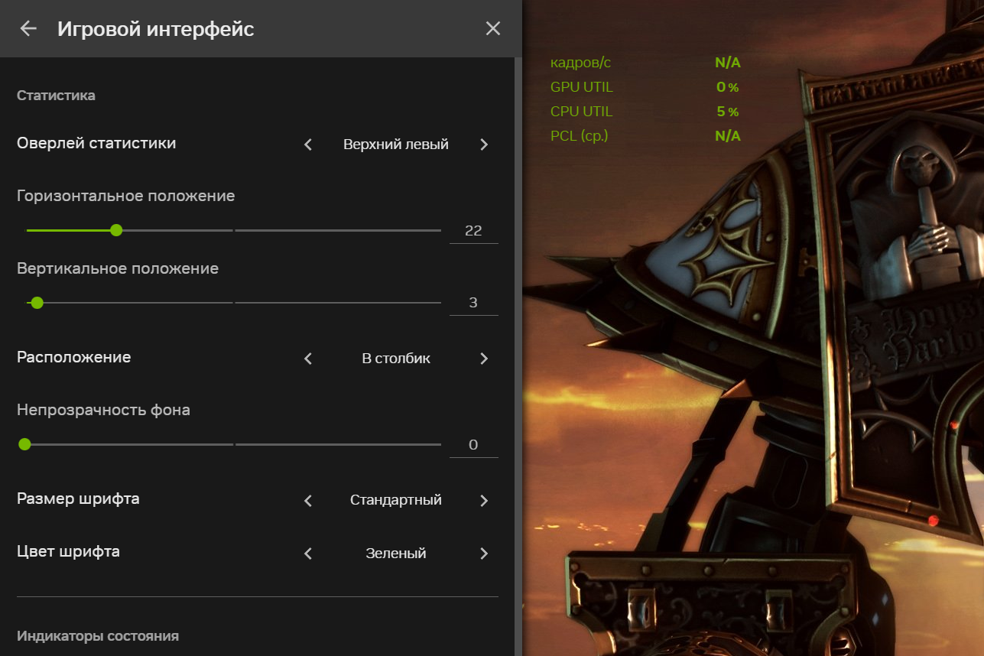Click the Статистика section heading
The image size is (984, 656).
[56, 96]
